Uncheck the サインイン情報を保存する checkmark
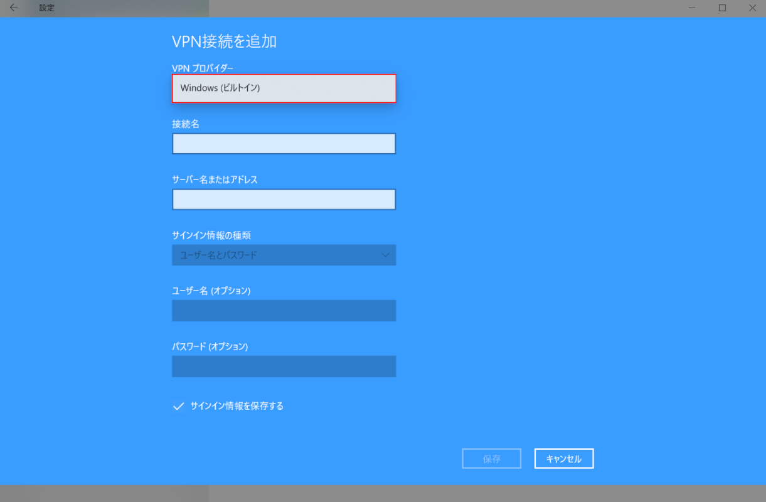Image resolution: width=766 pixels, height=502 pixels. (178, 406)
